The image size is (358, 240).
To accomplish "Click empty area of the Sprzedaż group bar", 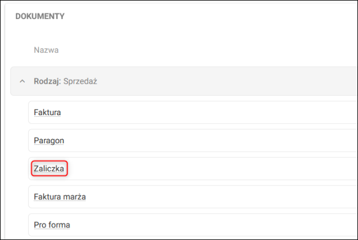I will pos(229,81).
